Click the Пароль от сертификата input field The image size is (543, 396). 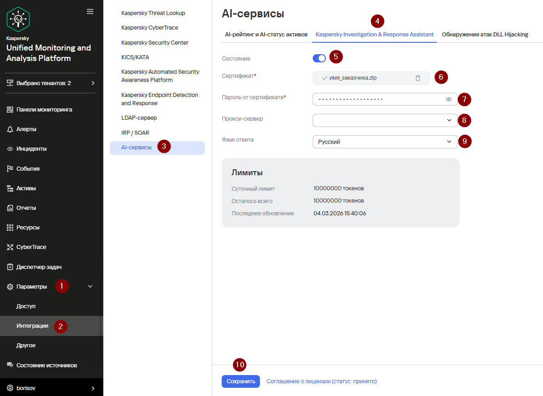(x=385, y=99)
